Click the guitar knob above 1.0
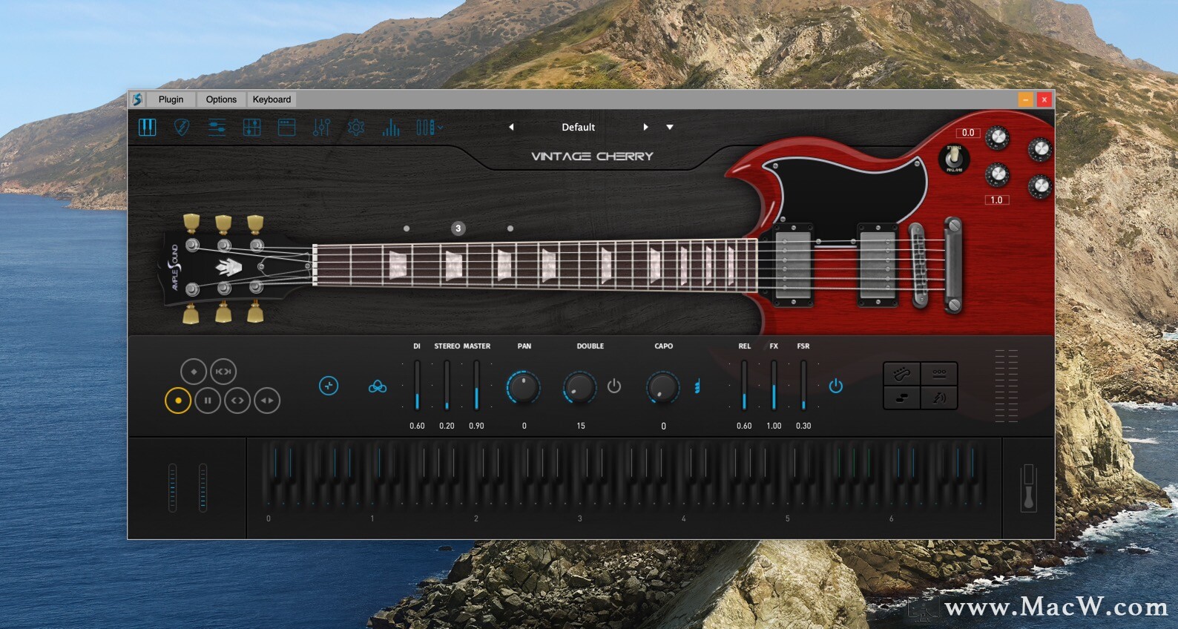Screen dimensions: 1178x629 (997, 175)
